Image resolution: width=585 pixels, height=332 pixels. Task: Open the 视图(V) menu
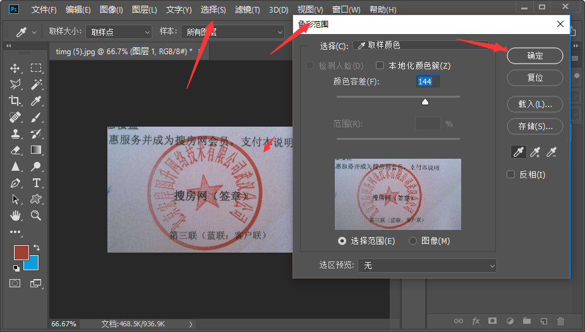click(x=310, y=9)
